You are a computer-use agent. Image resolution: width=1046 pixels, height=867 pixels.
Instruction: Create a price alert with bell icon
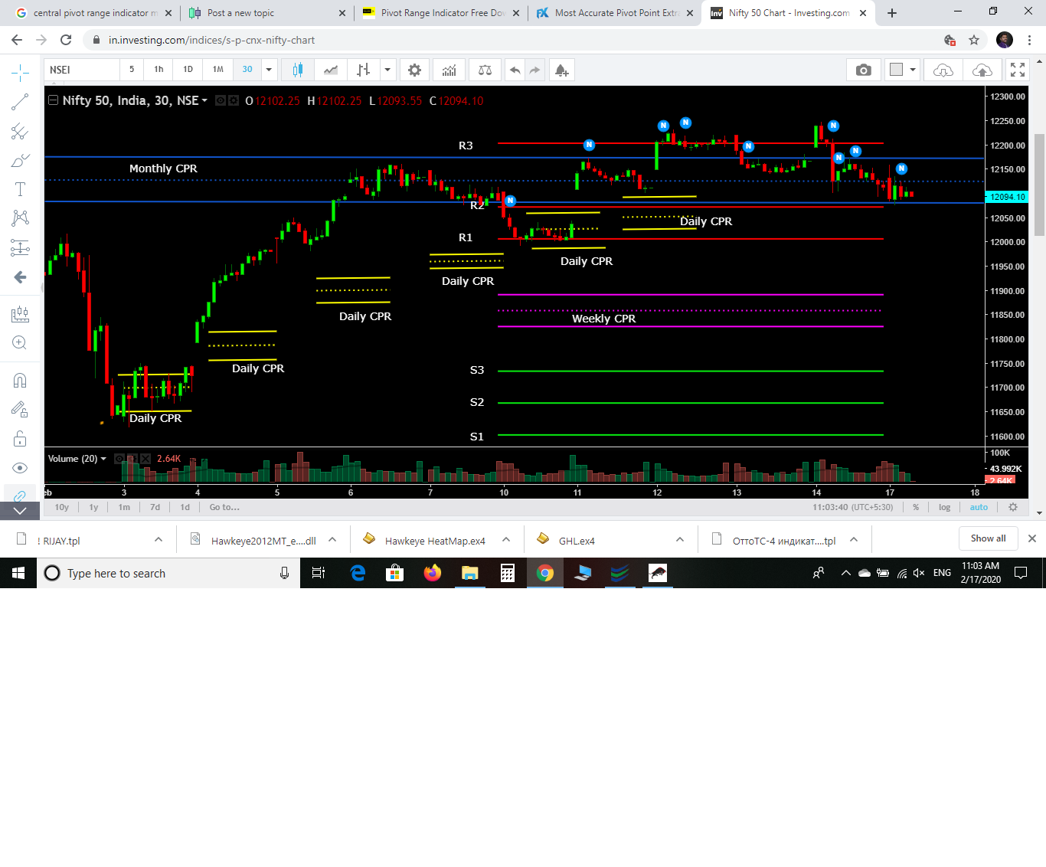coord(561,70)
